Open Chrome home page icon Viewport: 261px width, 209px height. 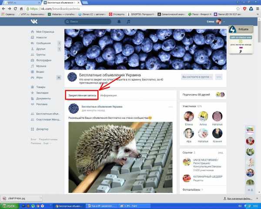pyautogui.click(x=21, y=9)
